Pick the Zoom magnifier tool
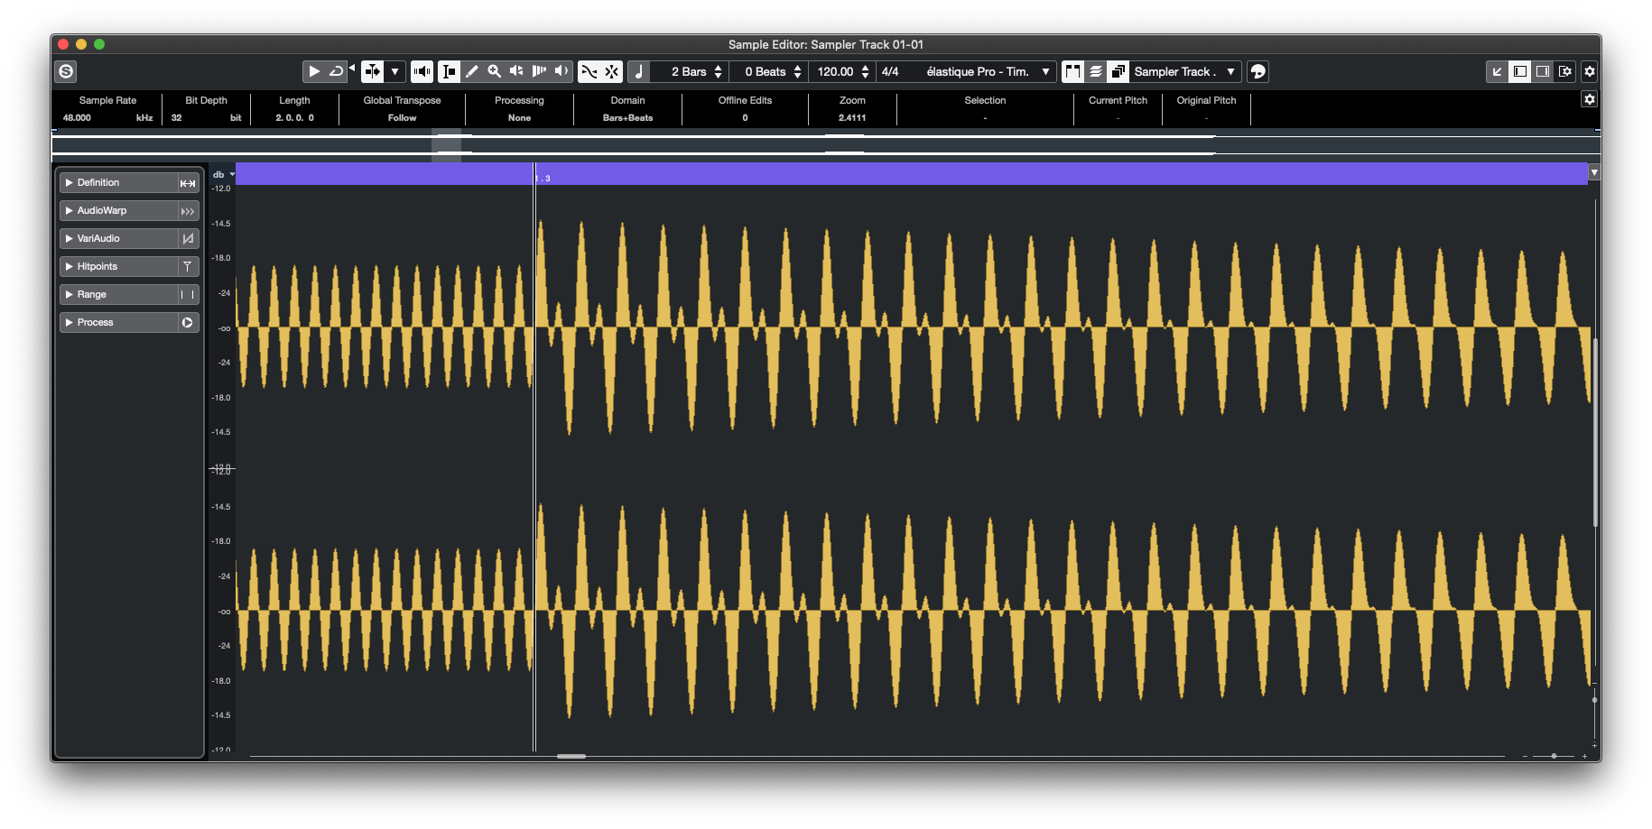Viewport: 1652px width, 829px height. tap(494, 71)
